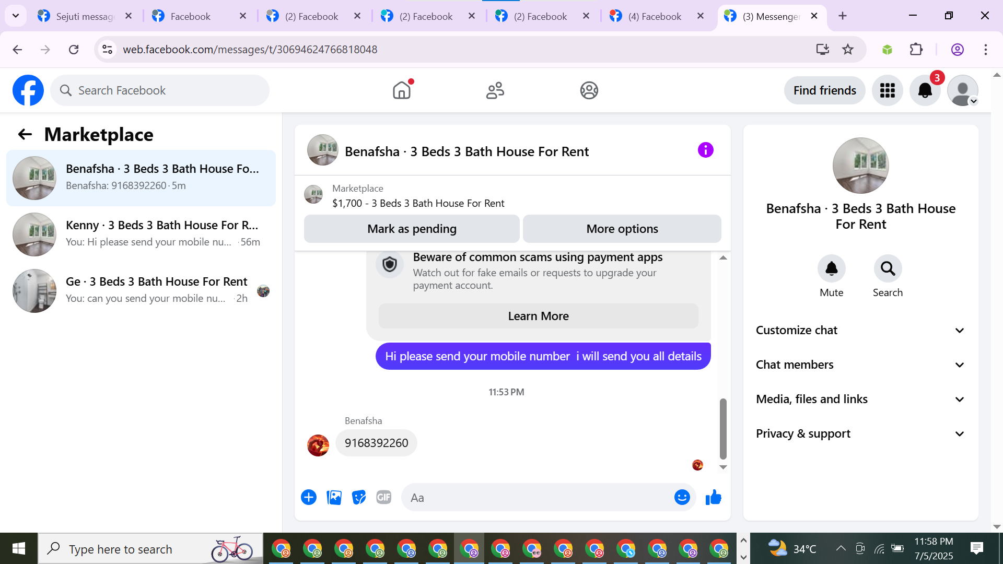The image size is (1003, 564).
Task: Click Mark as pending button
Action: pos(412,229)
